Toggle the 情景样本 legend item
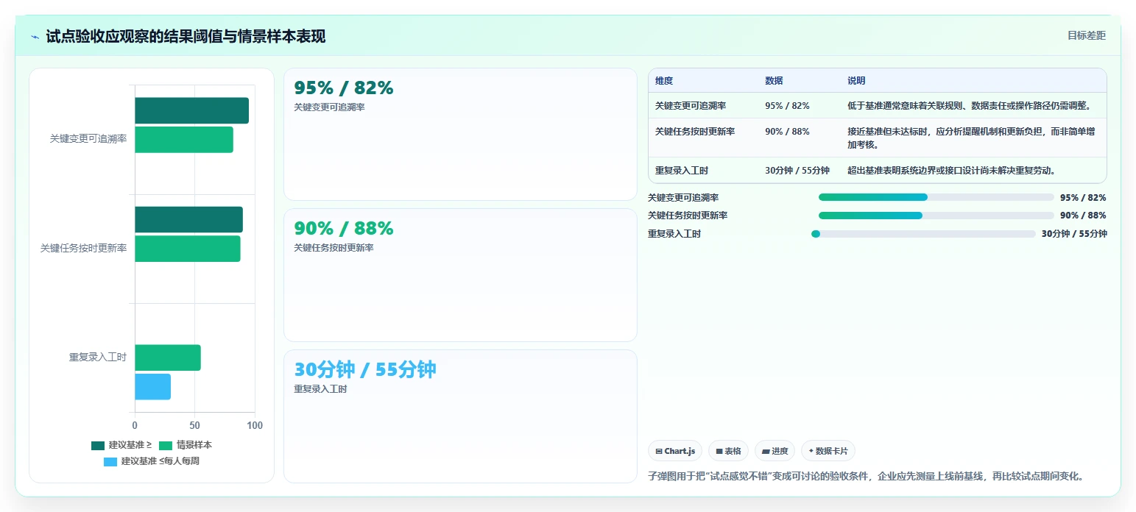Image resolution: width=1136 pixels, height=512 pixels. tap(186, 445)
